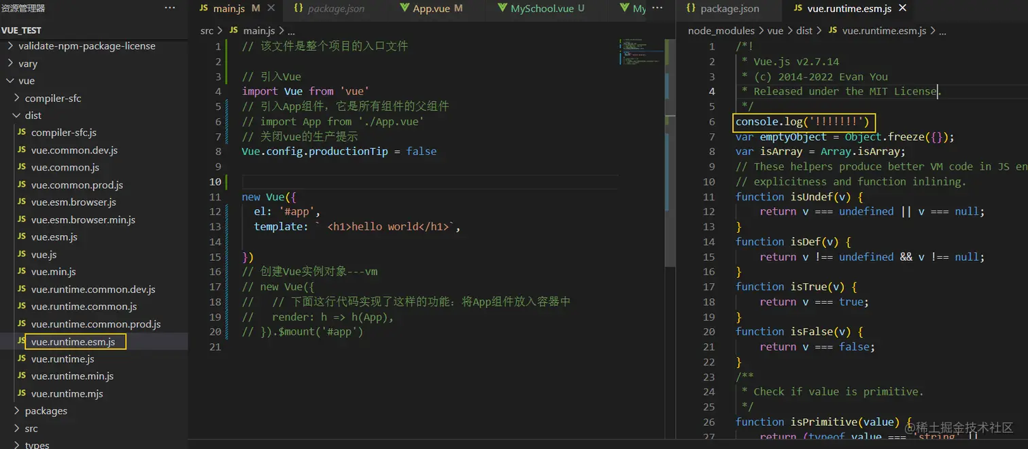Click JS icon on vue.runtime.esm.js tab
This screenshot has width=1028, height=449.
(798, 8)
